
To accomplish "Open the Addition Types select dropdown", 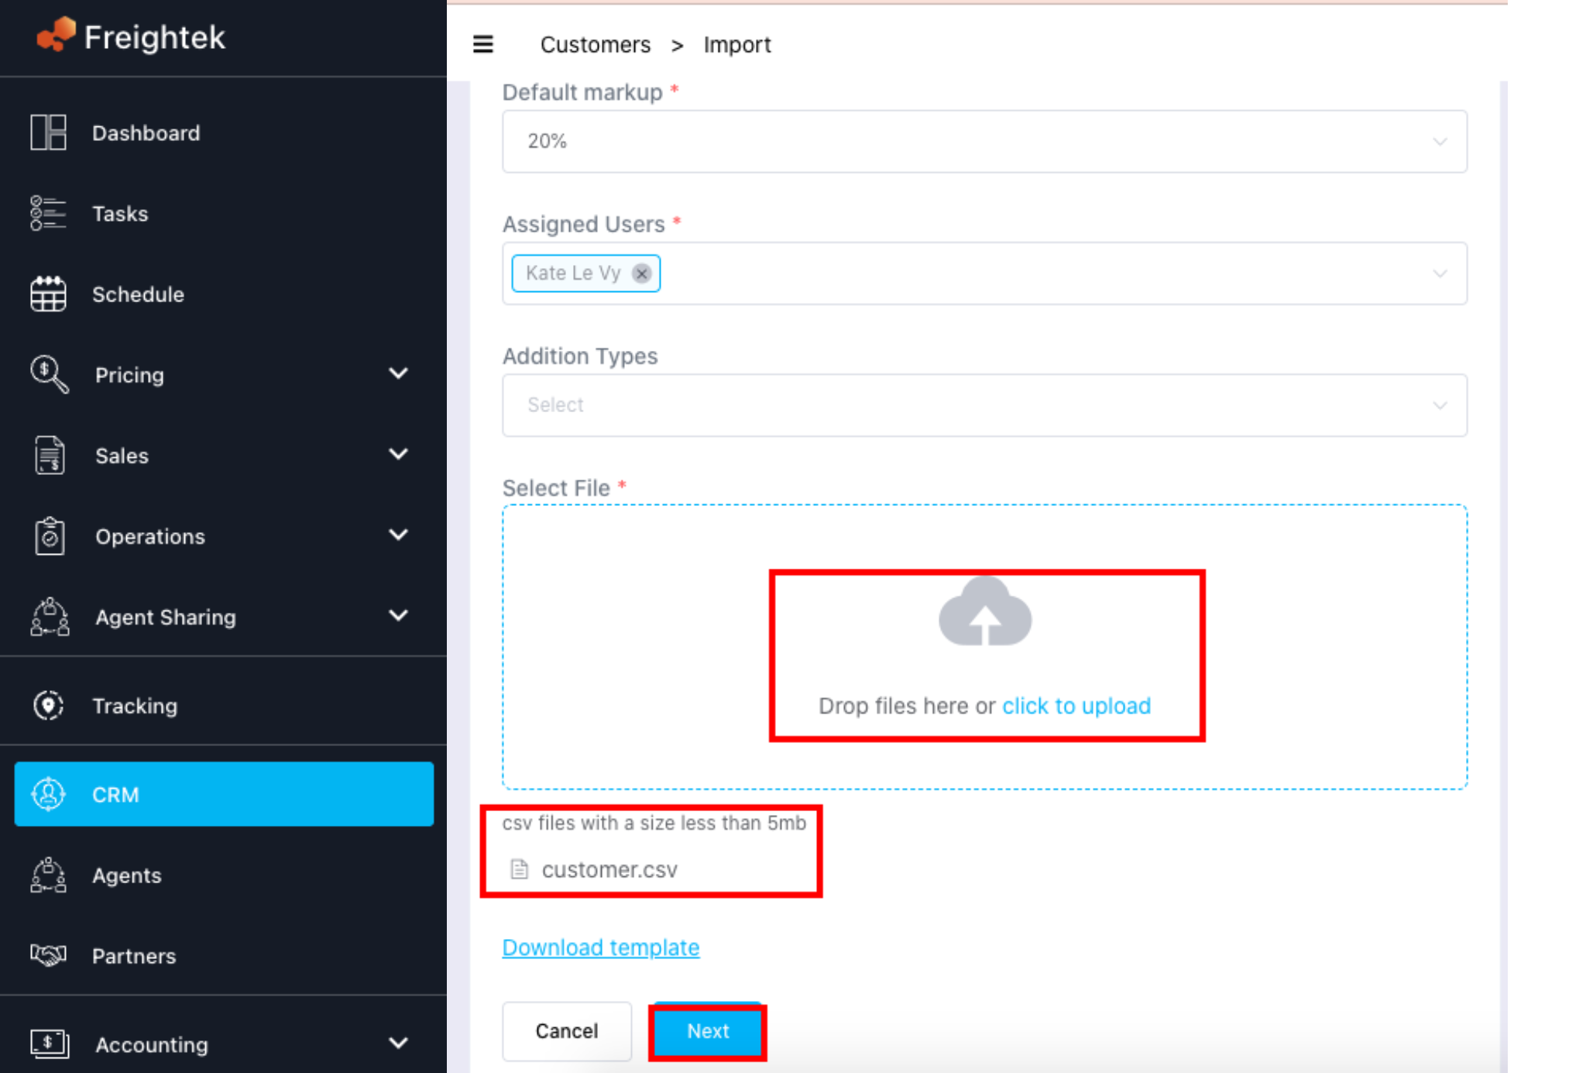I will [984, 405].
